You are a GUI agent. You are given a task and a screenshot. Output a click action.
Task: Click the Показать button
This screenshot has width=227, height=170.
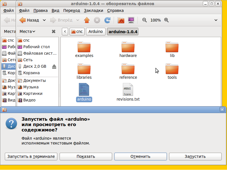[86, 156]
